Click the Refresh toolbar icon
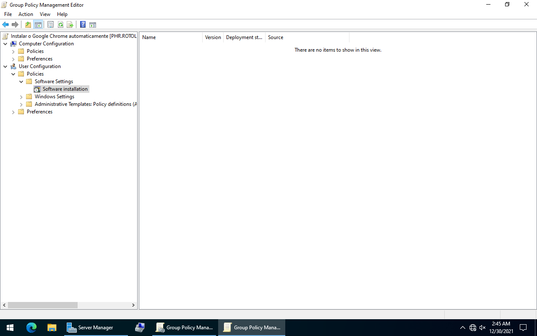This screenshot has width=537, height=336. pyautogui.click(x=60, y=25)
